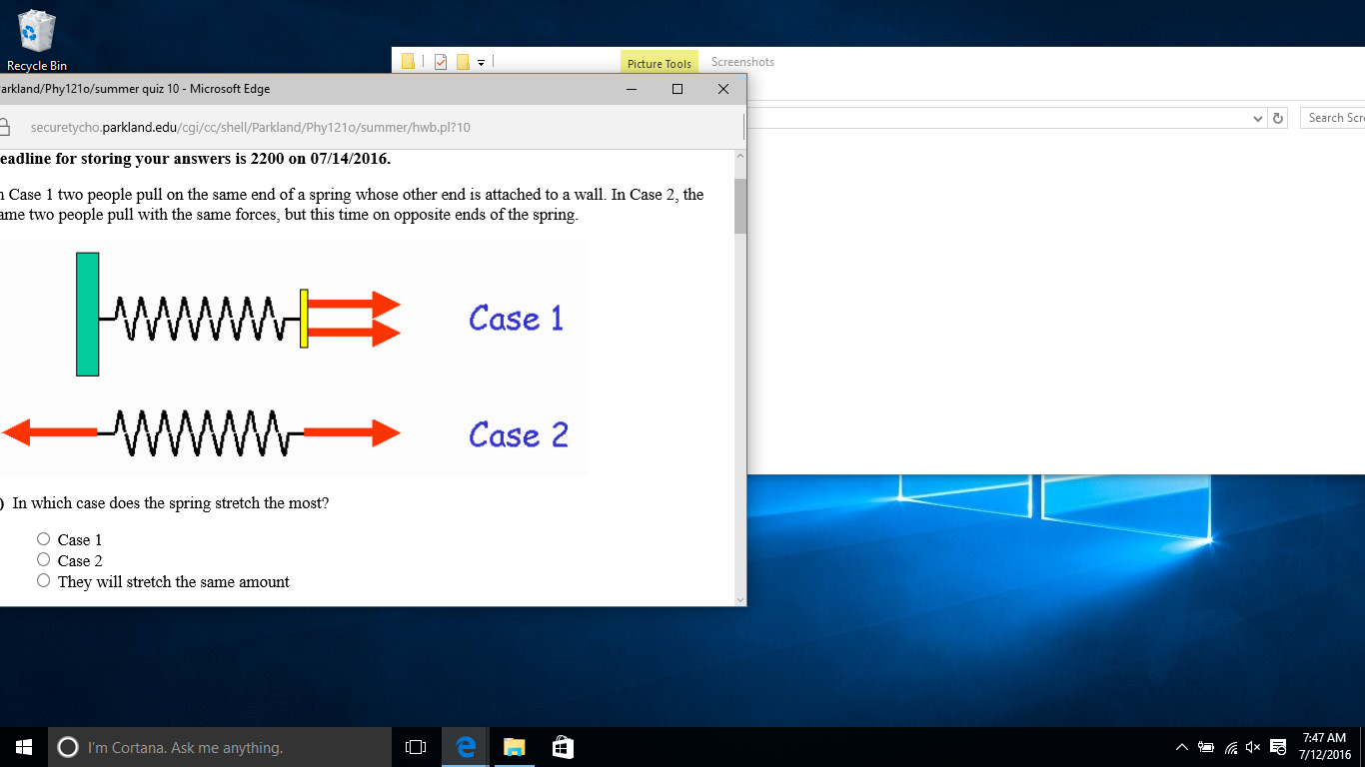Open the Windows Start menu

[x=24, y=747]
